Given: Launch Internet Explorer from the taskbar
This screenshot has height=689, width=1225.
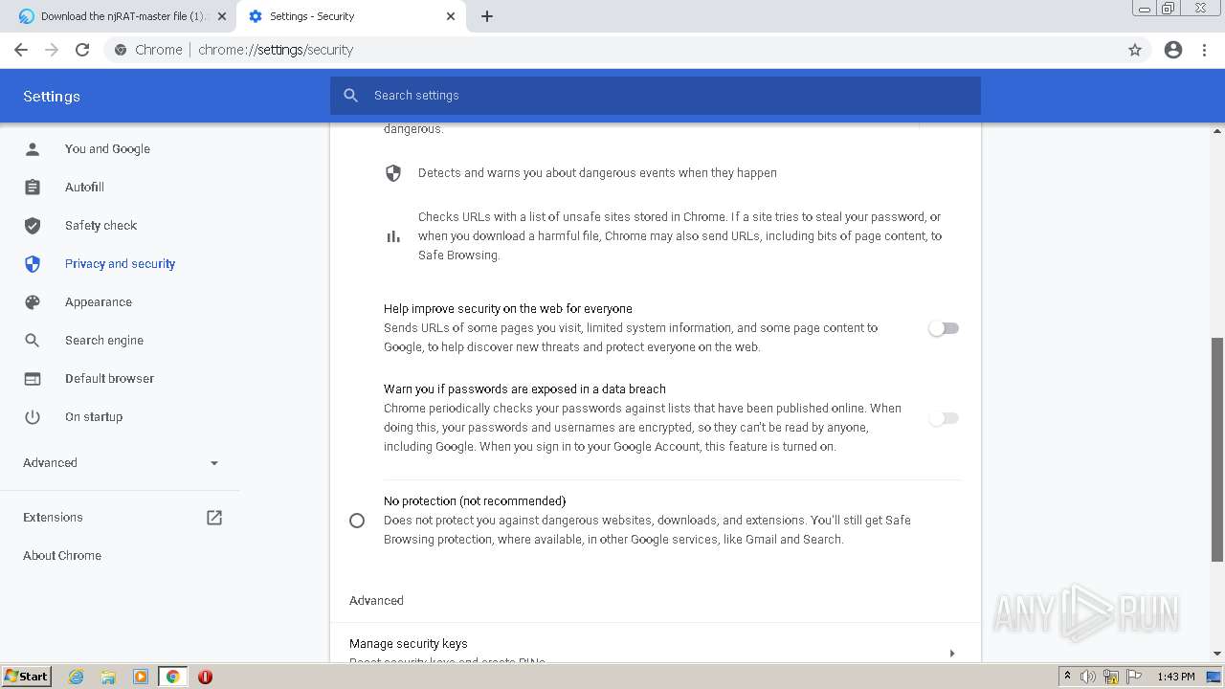Looking at the screenshot, I should [77, 677].
